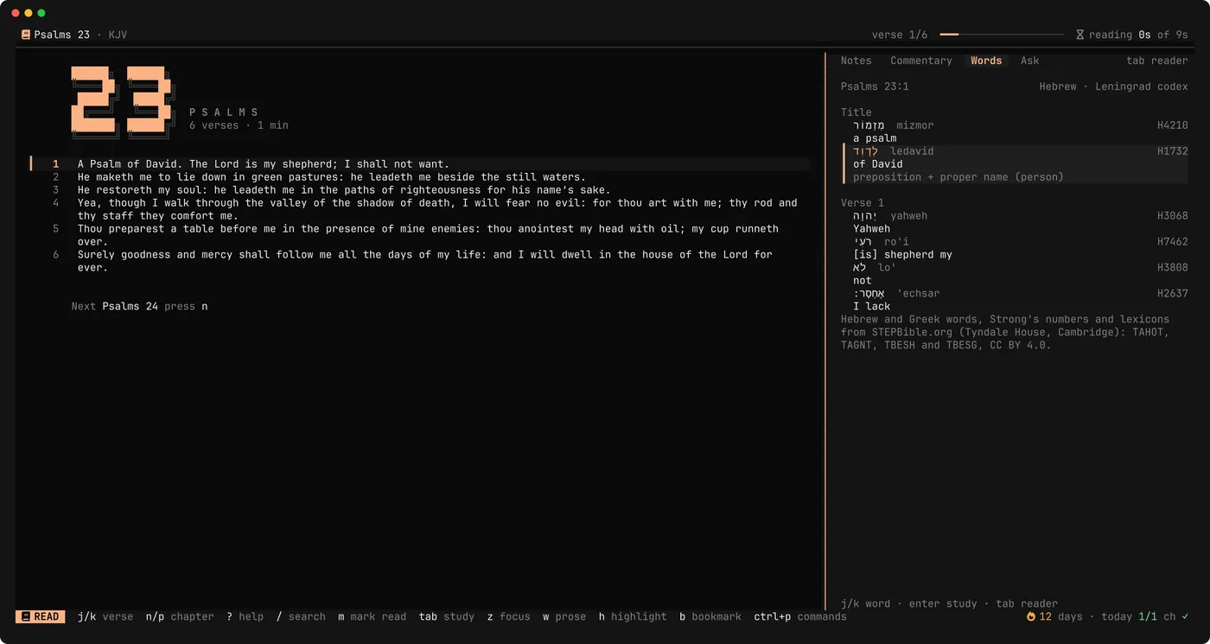The width and height of the screenshot is (1210, 644).
Task: Click '? help' in the status bar
Action: (x=245, y=616)
